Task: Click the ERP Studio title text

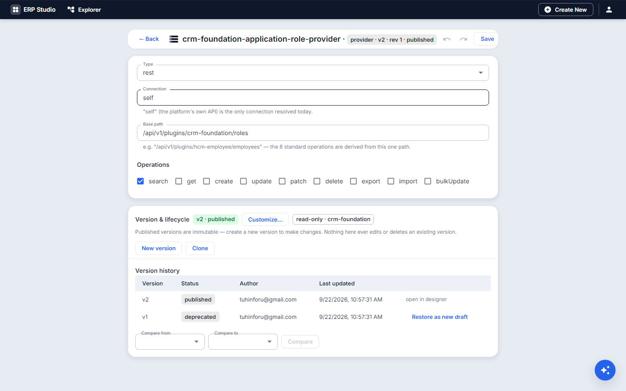Action: (40, 10)
